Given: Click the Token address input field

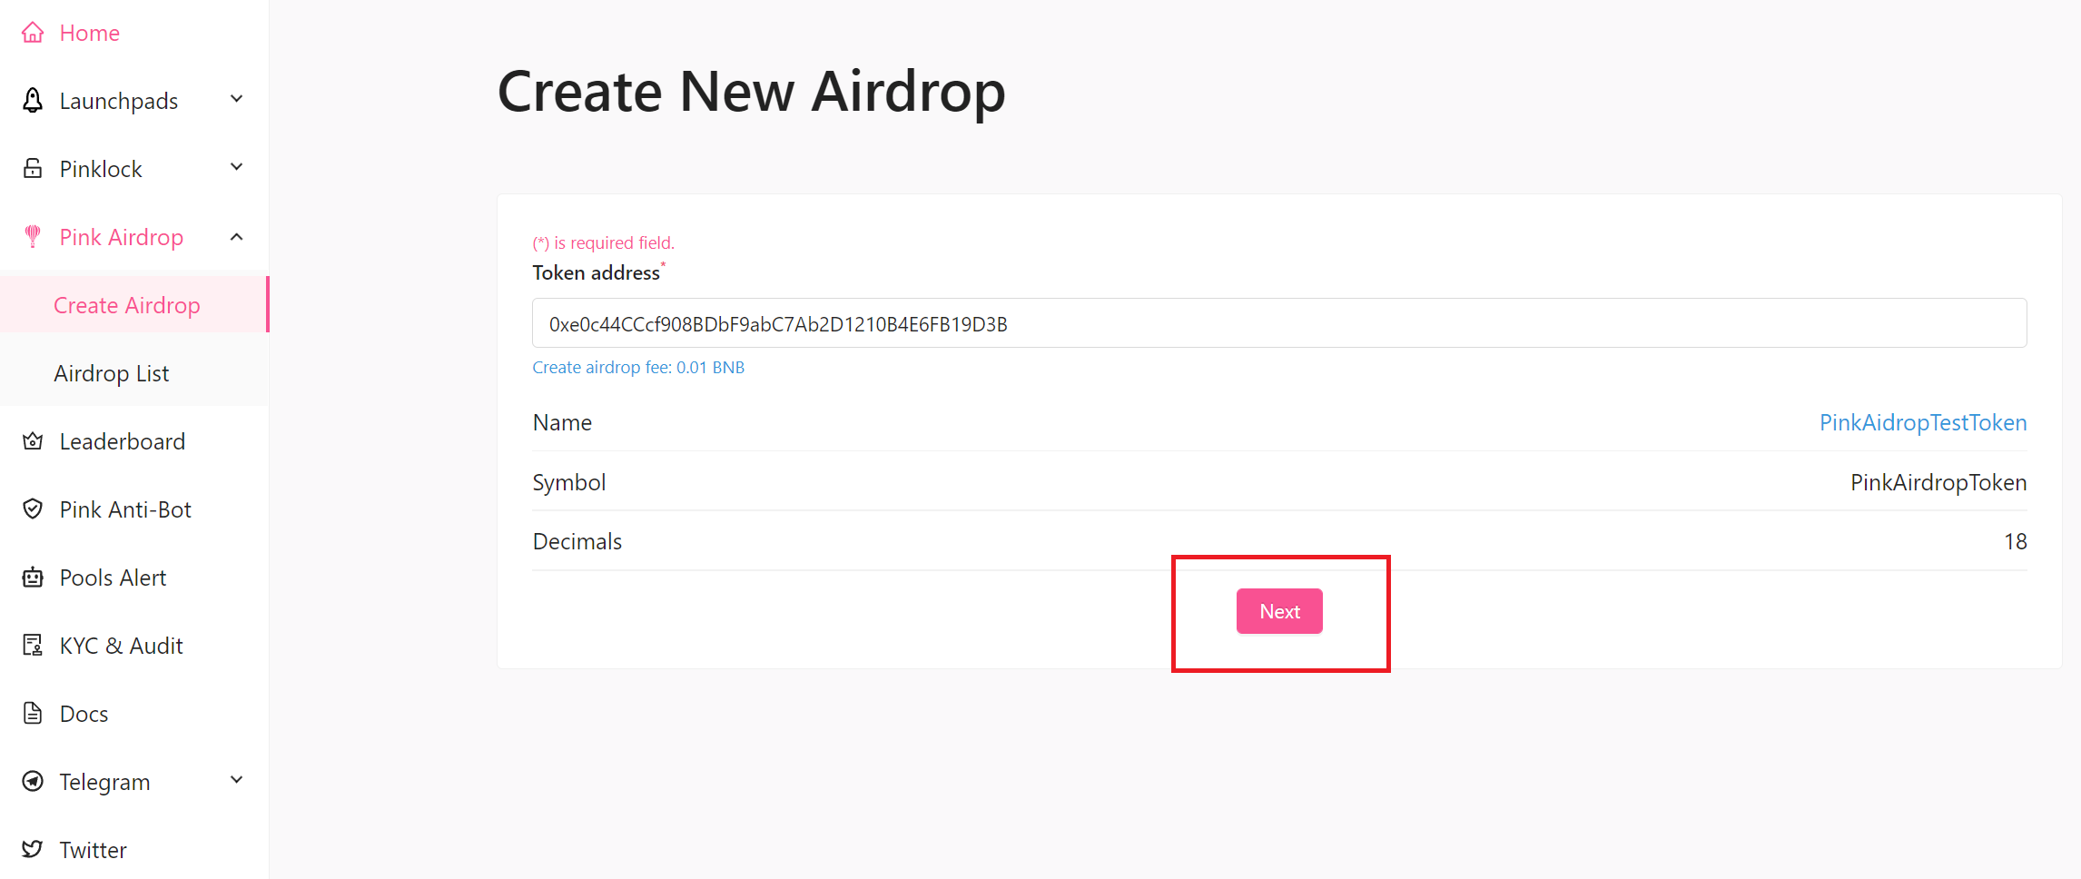Looking at the screenshot, I should 1278,322.
